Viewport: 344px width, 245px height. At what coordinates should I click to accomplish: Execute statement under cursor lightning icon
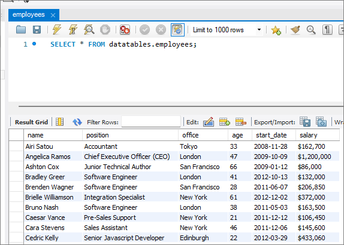click(x=73, y=29)
